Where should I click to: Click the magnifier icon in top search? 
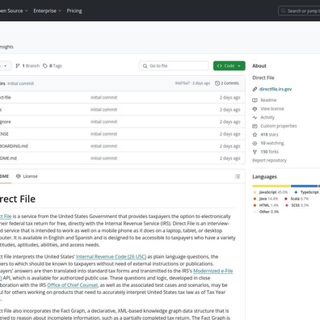[283, 11]
